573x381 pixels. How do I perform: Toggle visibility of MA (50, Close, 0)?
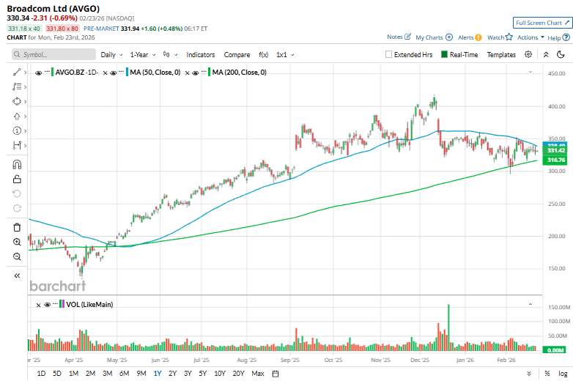point(114,73)
